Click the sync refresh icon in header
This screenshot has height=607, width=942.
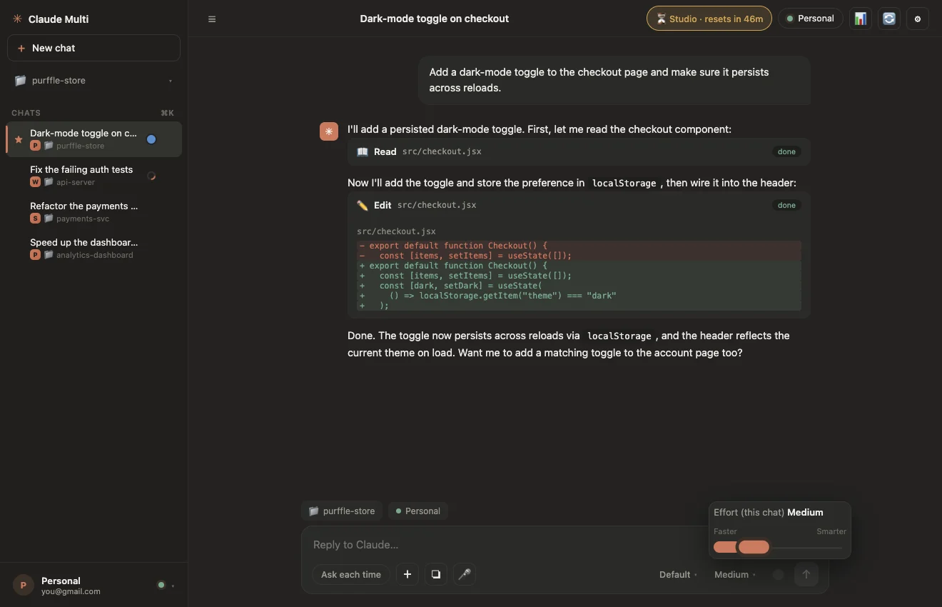coord(889,19)
